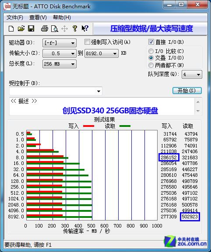Open a saved benchmark file via folder icon

tap(21, 28)
